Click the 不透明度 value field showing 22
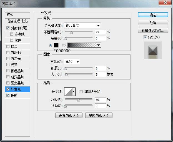This screenshot has height=142, width=173. pos(101,32)
